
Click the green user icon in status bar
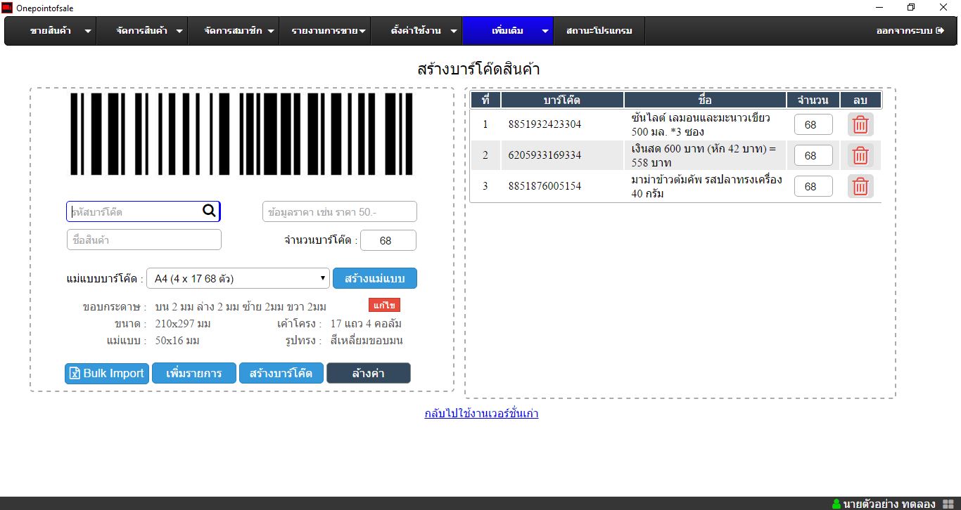[x=836, y=504]
